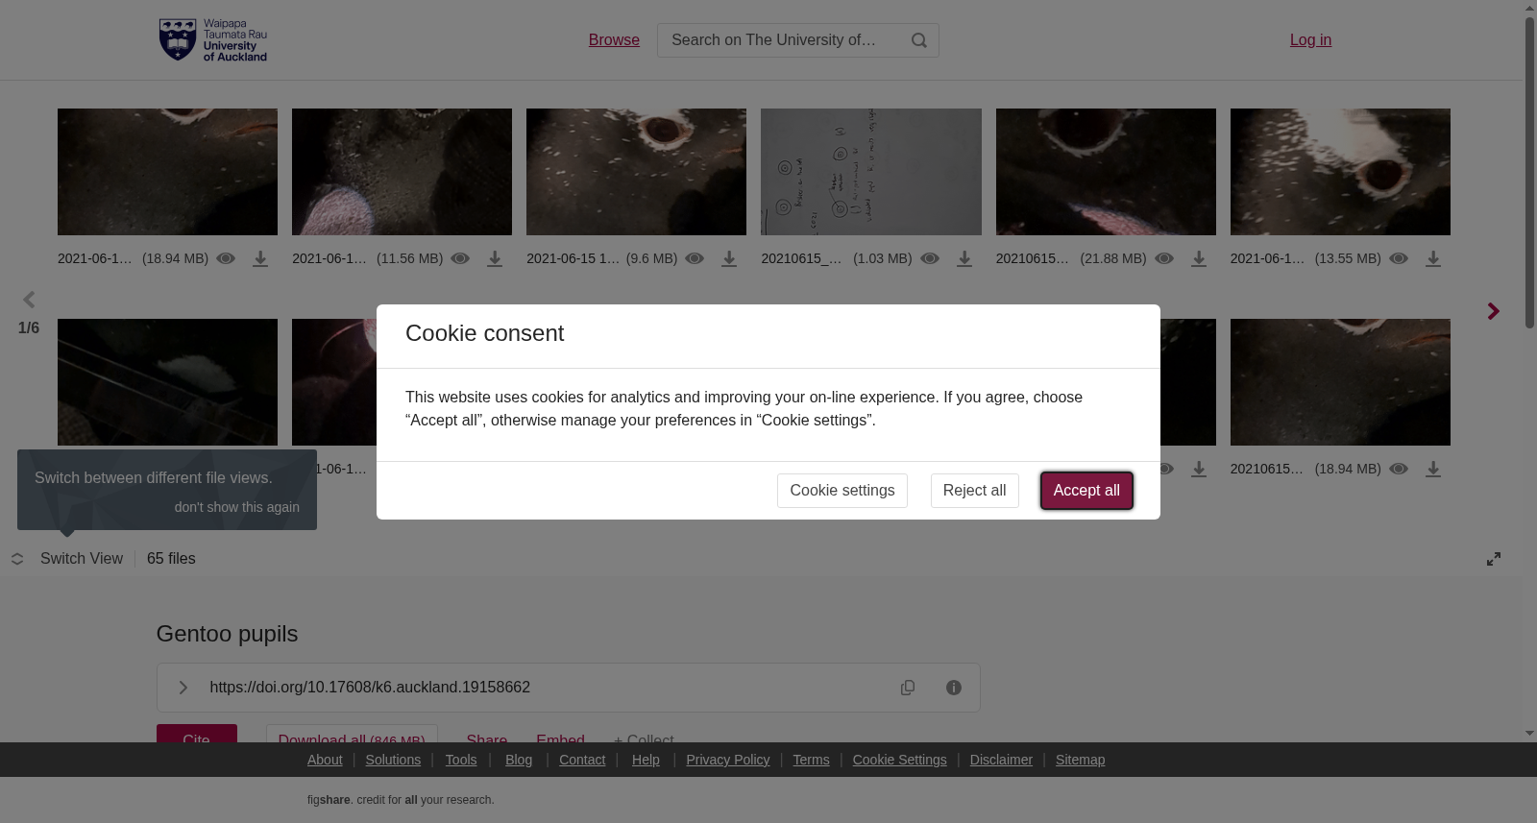Go to the next page of files
The width and height of the screenshot is (1537, 823).
(x=1493, y=311)
